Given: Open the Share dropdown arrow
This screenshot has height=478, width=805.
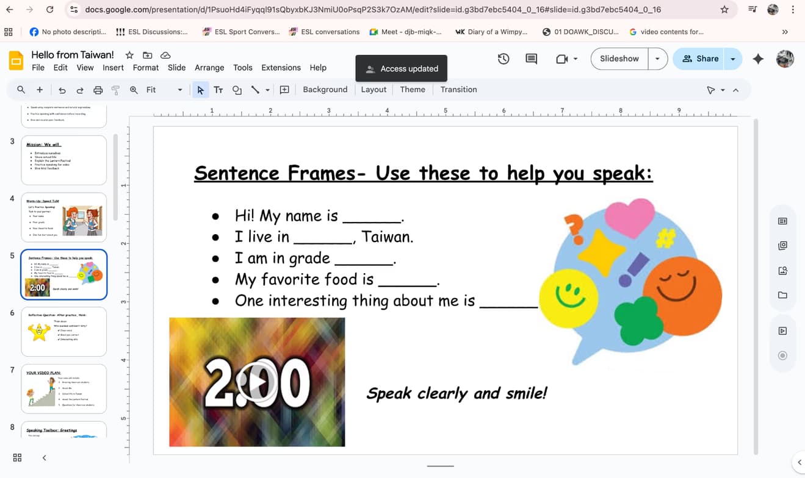Looking at the screenshot, I should pyautogui.click(x=732, y=59).
